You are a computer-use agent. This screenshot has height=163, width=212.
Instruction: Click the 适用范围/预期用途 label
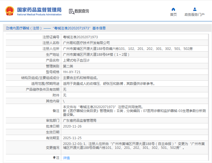click(x=45, y=84)
